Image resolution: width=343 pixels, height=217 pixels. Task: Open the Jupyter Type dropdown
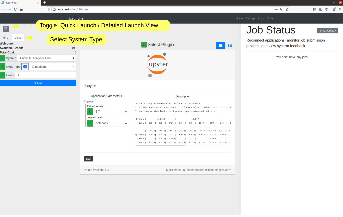(111, 123)
